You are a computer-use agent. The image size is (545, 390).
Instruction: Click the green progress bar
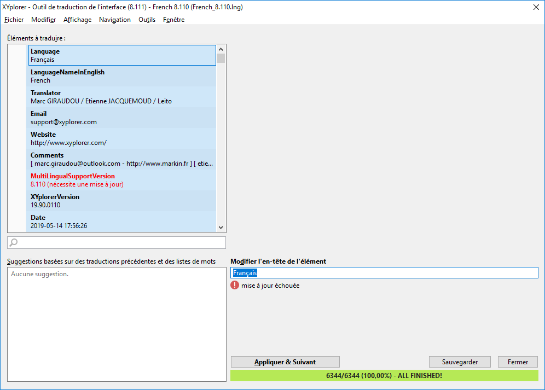pyautogui.click(x=384, y=376)
